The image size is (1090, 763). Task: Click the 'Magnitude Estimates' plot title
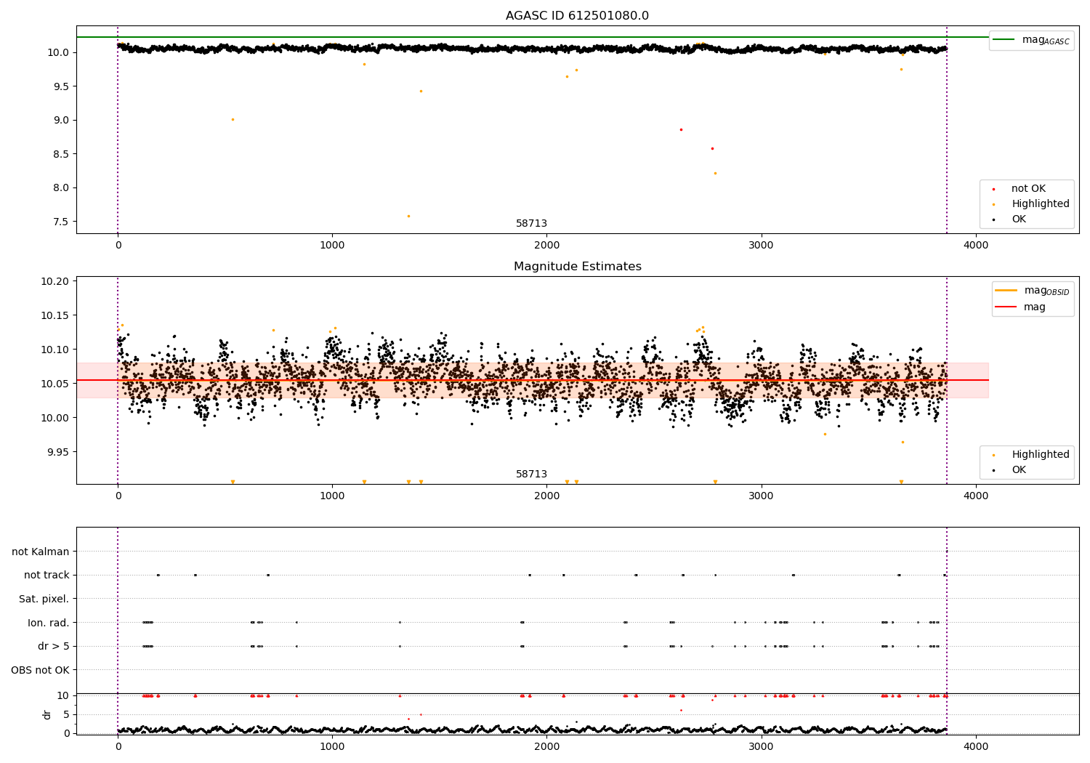pyautogui.click(x=577, y=267)
